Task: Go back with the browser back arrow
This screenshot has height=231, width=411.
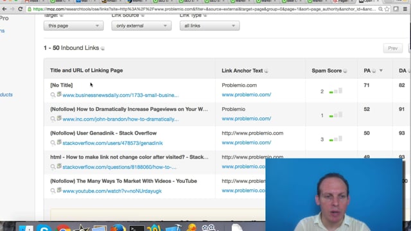Action: tap(4, 9)
